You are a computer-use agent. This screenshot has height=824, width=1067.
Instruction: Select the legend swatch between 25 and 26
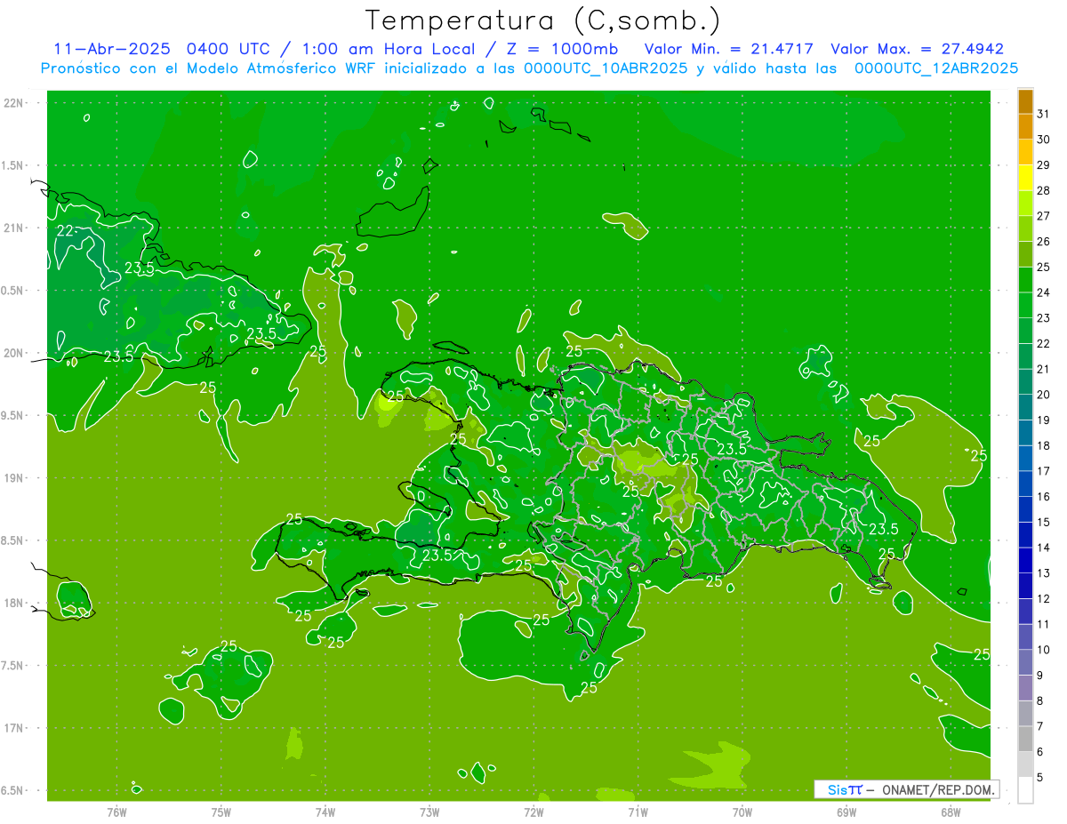1025,254
